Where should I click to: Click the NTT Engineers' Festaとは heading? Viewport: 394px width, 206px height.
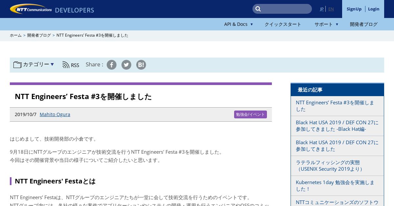tap(55, 181)
